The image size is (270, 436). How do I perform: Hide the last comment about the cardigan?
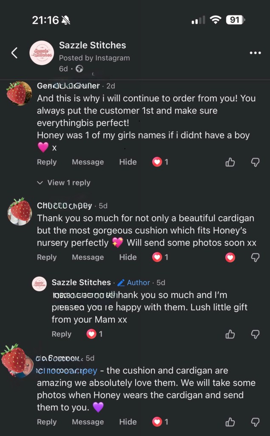(128, 422)
